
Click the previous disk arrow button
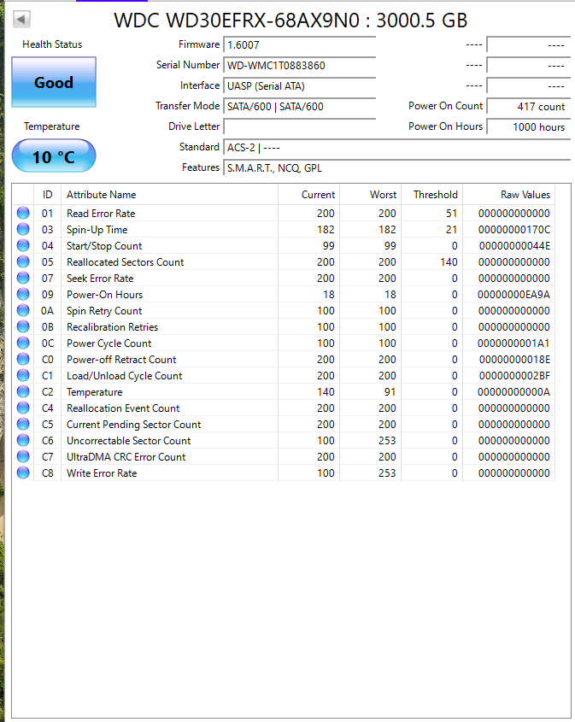pos(21,20)
